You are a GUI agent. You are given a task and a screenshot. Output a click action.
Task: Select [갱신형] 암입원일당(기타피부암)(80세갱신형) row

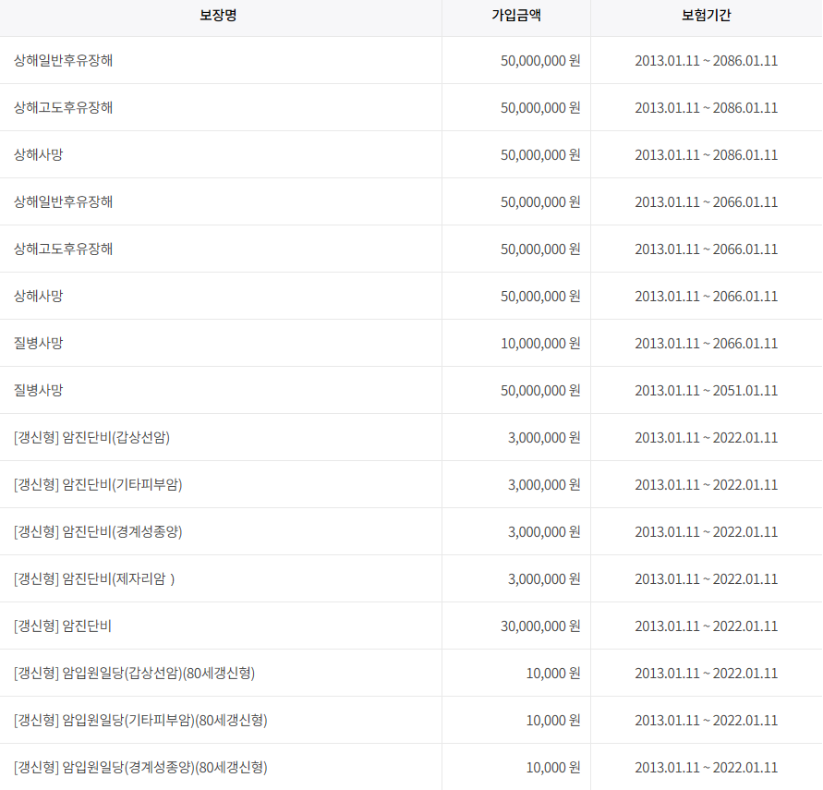click(x=411, y=720)
